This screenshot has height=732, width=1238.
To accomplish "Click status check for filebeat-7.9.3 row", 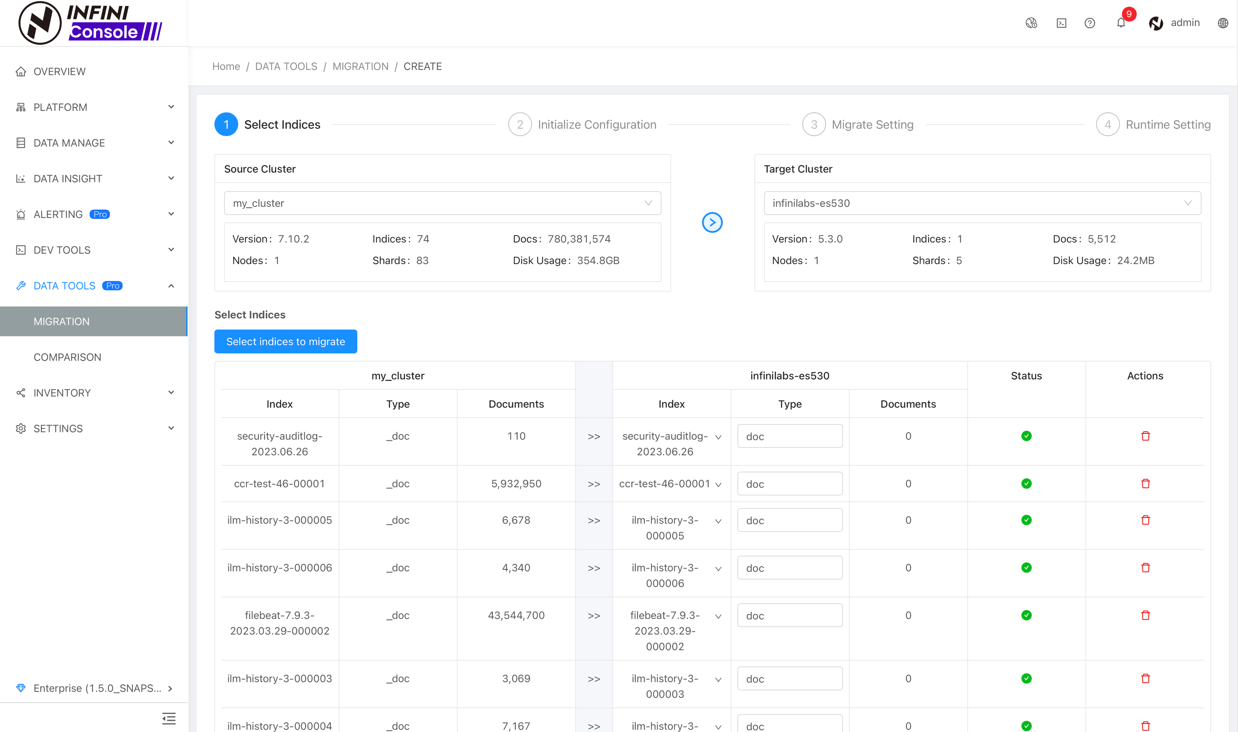I will click(1026, 615).
